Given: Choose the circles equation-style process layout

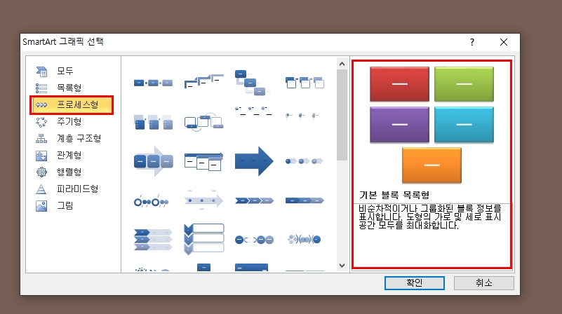Looking at the screenshot, I should [254, 240].
